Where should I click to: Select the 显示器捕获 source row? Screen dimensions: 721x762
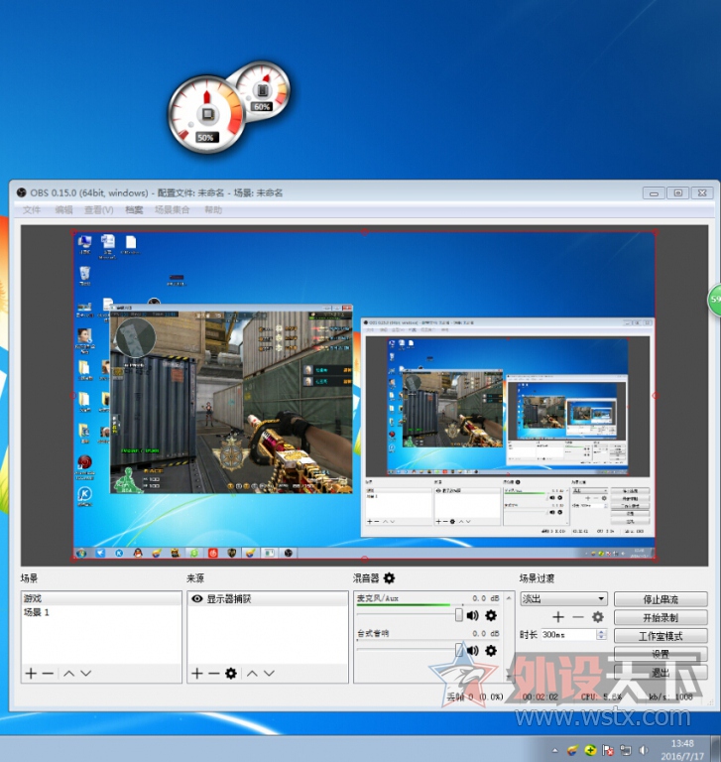[x=268, y=598]
